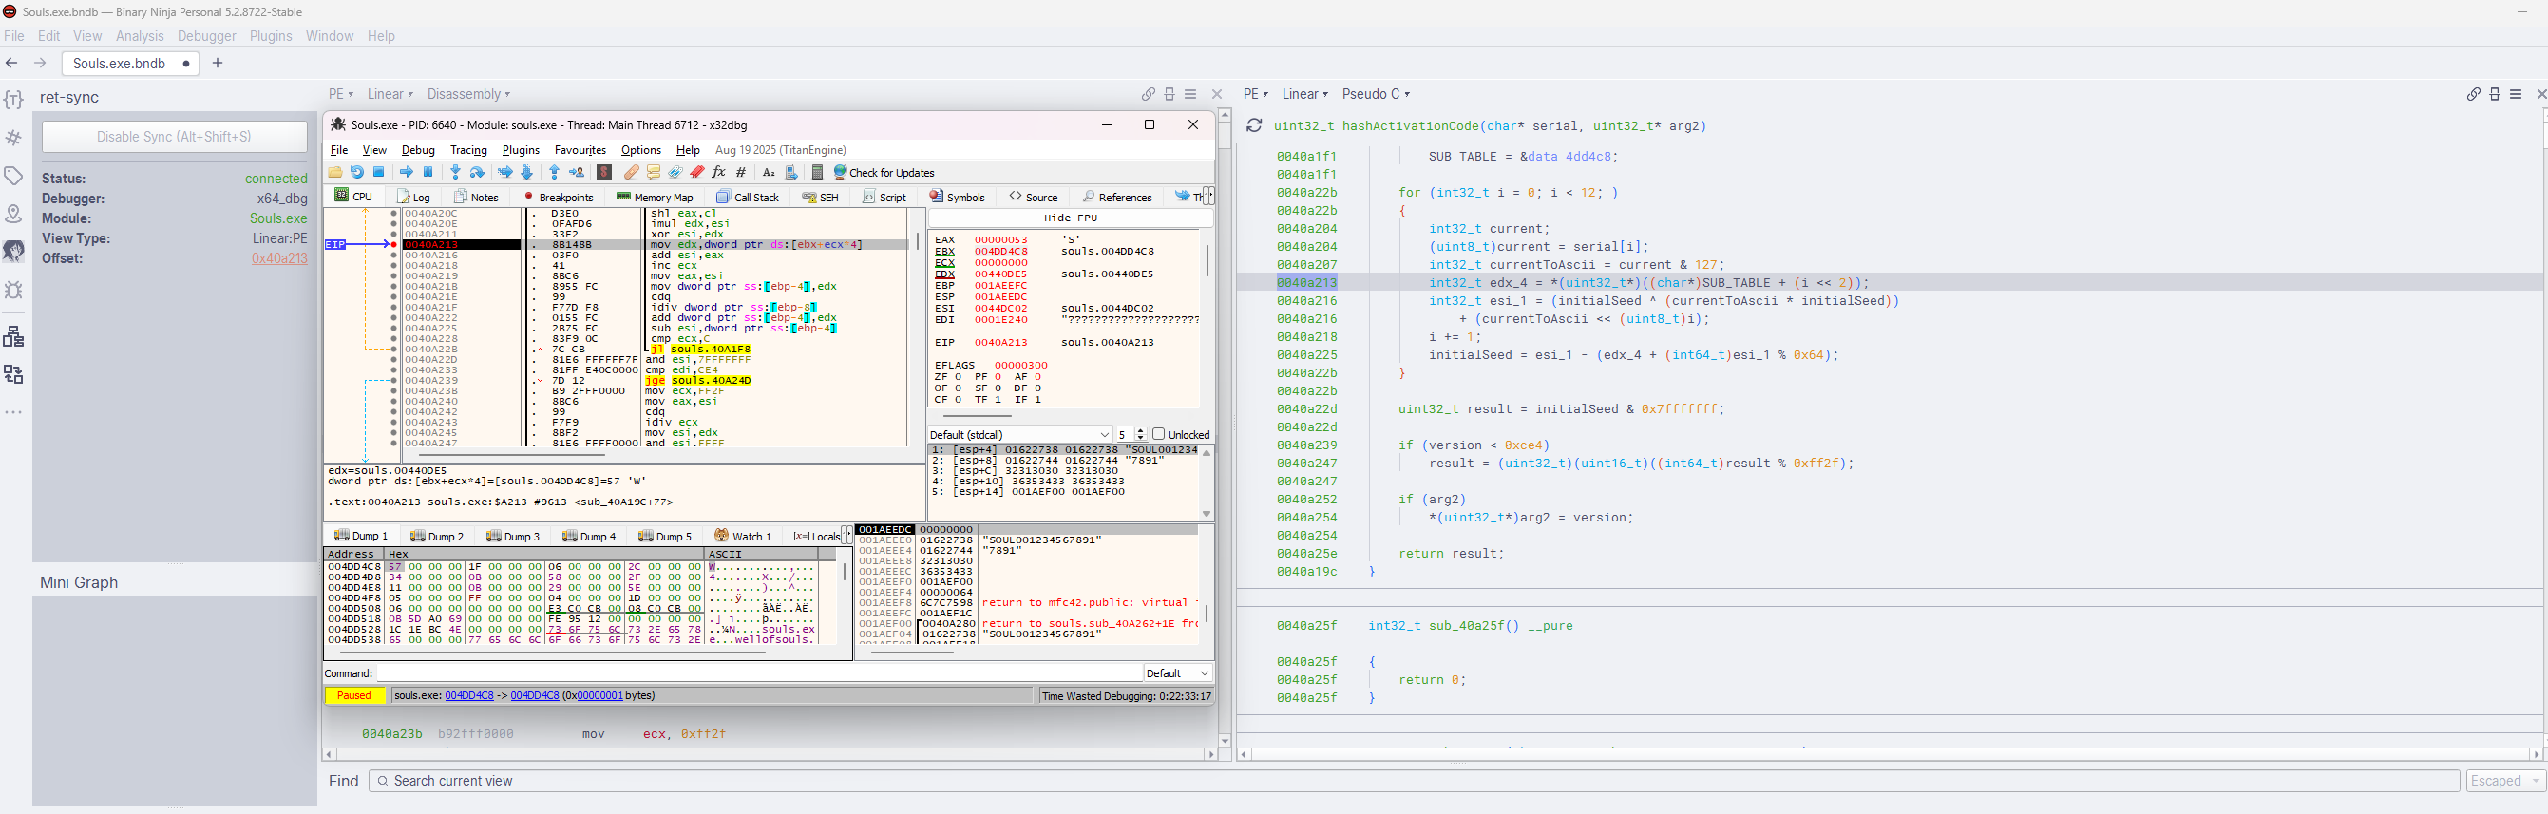This screenshot has height=814, width=2548.
Task: Open the Disassembly view type dropdown
Action: click(x=467, y=94)
